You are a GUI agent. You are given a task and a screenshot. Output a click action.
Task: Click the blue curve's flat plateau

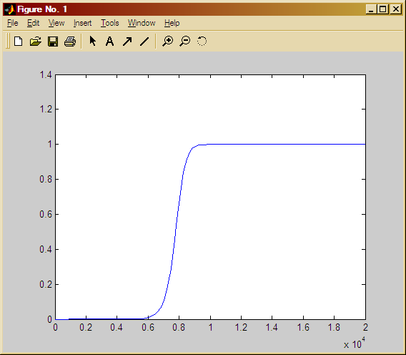(x=286, y=144)
